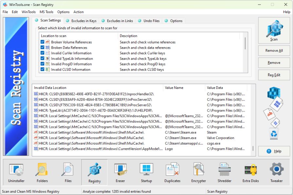
Task: Open the Edit menu
Action: [14, 12]
